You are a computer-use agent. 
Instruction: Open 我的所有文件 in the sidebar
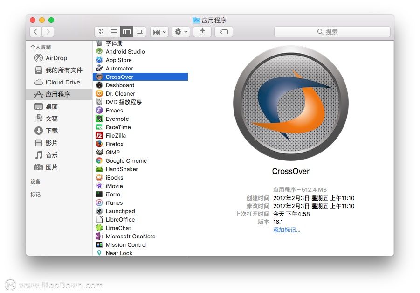pos(59,70)
